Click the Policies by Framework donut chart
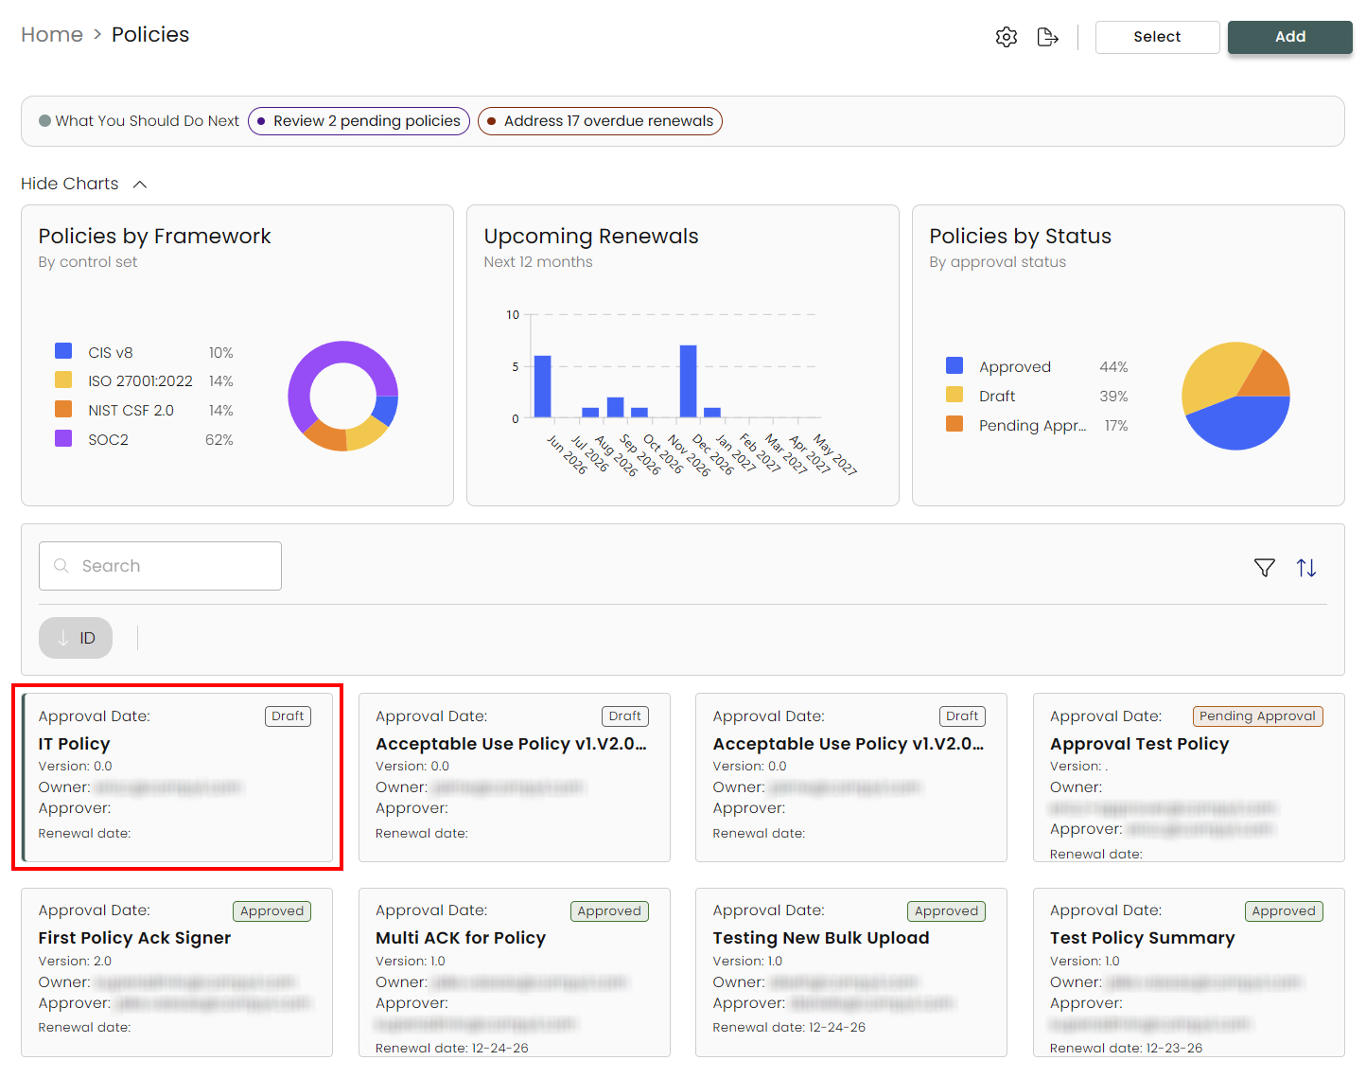The image size is (1366, 1078). pos(343,396)
